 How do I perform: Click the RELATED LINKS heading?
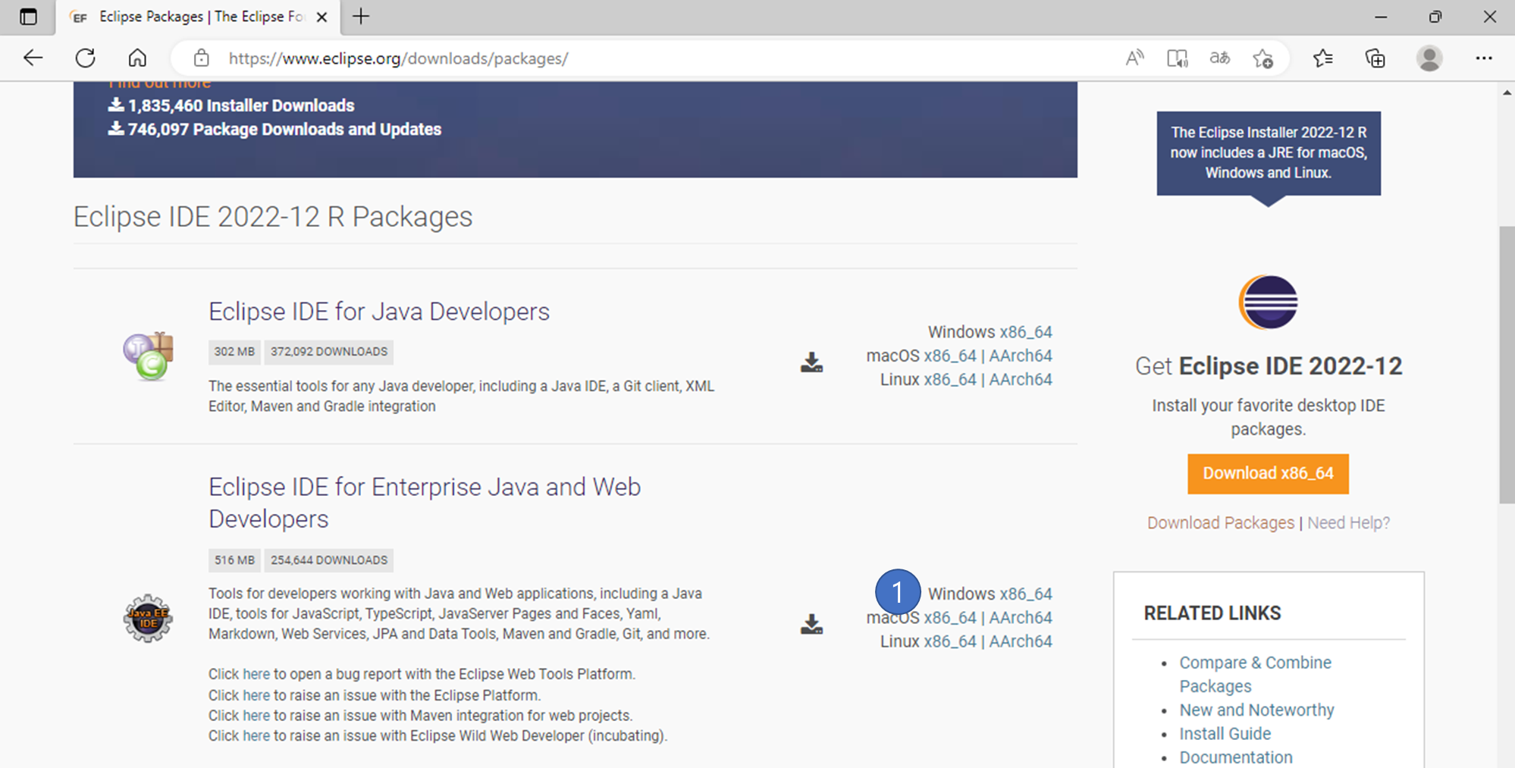tap(1212, 613)
